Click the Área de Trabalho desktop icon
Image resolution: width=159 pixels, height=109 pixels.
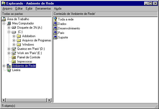4,19
